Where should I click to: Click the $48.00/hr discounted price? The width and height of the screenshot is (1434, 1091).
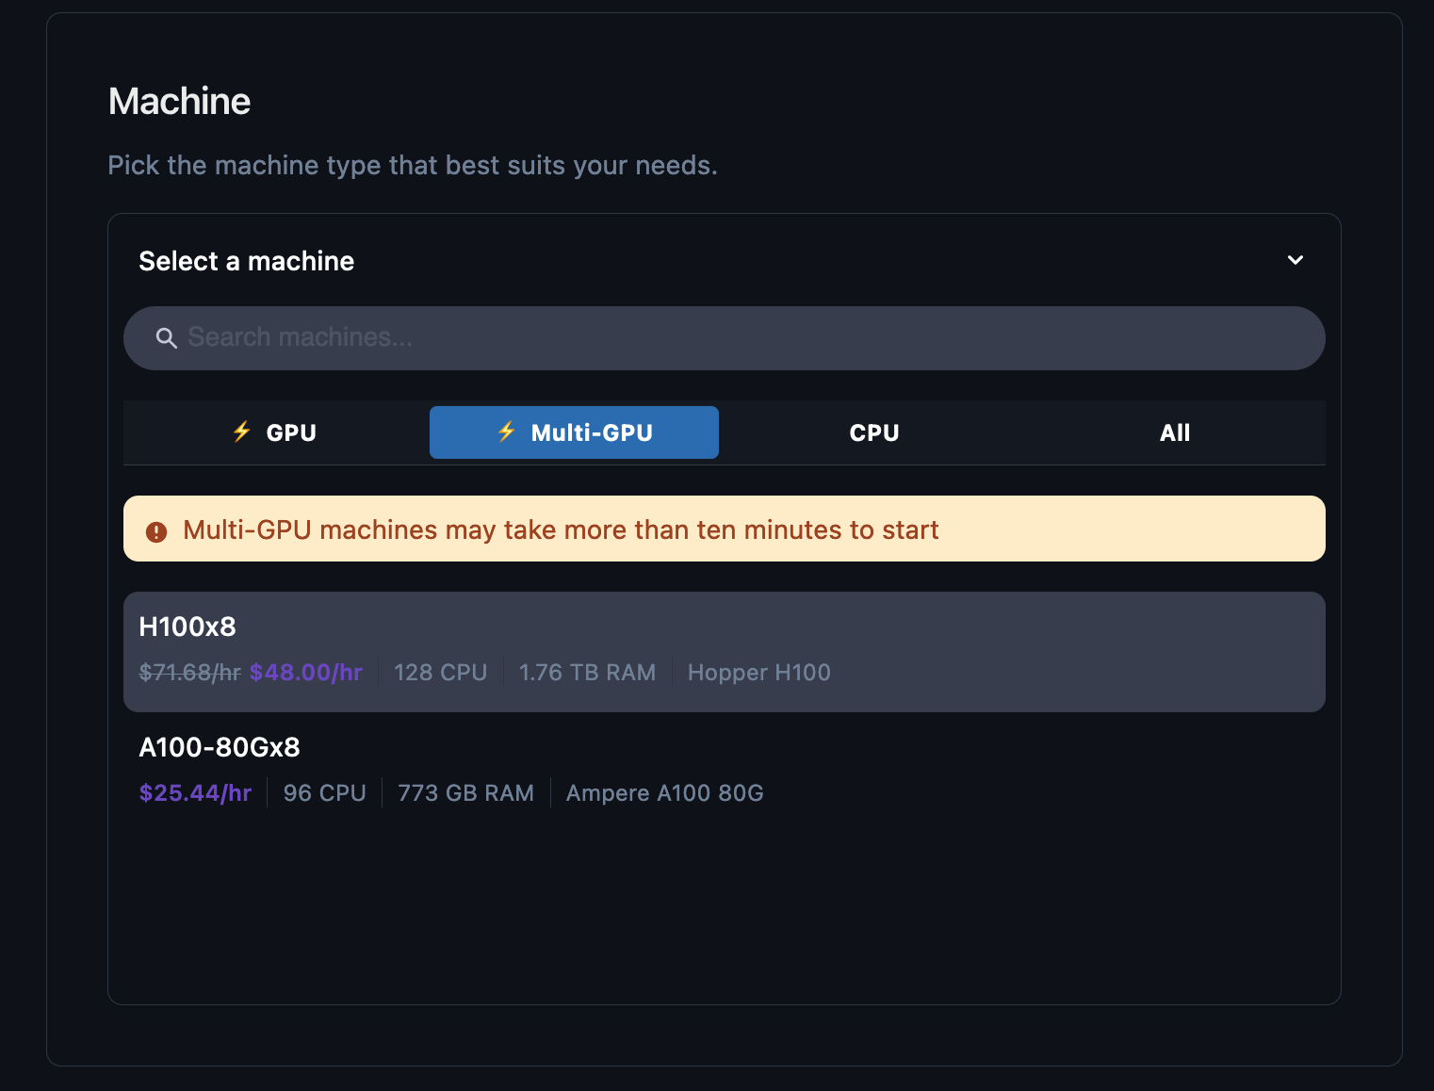(x=306, y=672)
